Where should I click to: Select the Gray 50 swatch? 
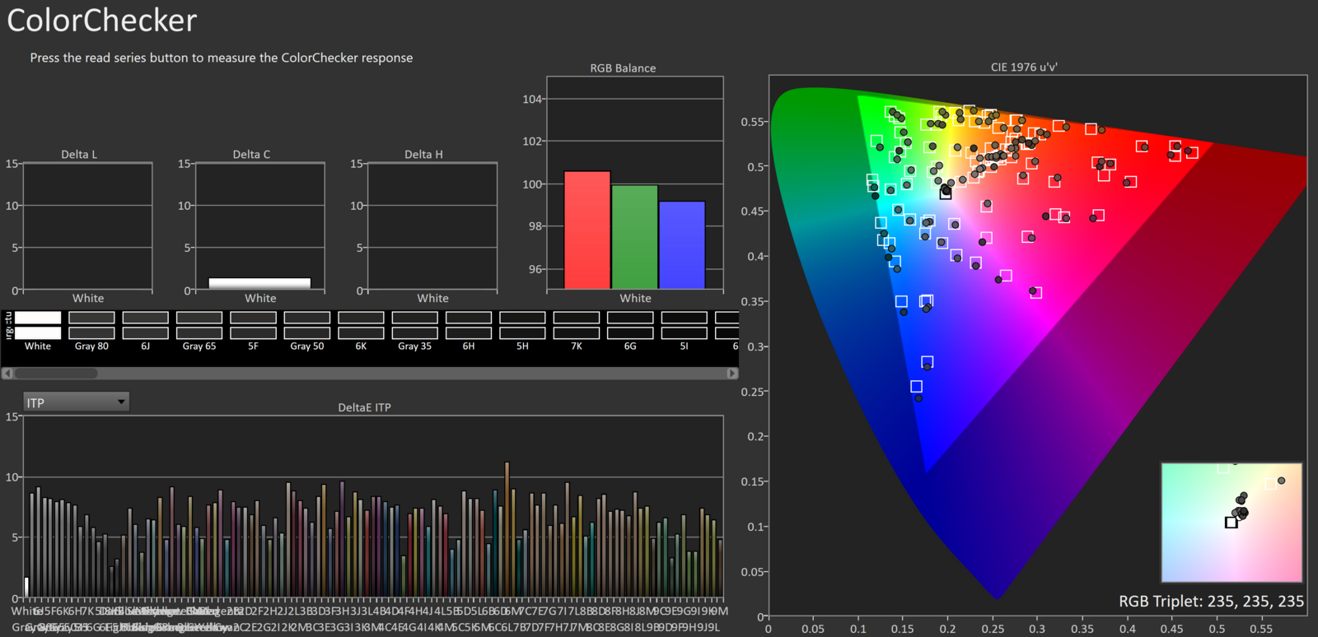coord(307,325)
